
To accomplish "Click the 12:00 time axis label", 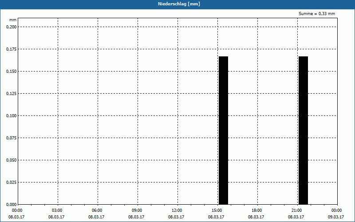I will (177, 210).
